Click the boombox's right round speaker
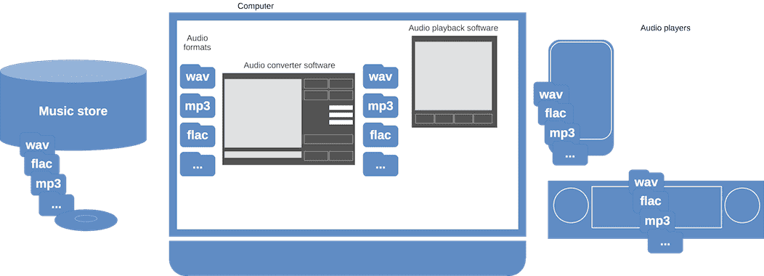The image size is (764, 276). coord(742,206)
